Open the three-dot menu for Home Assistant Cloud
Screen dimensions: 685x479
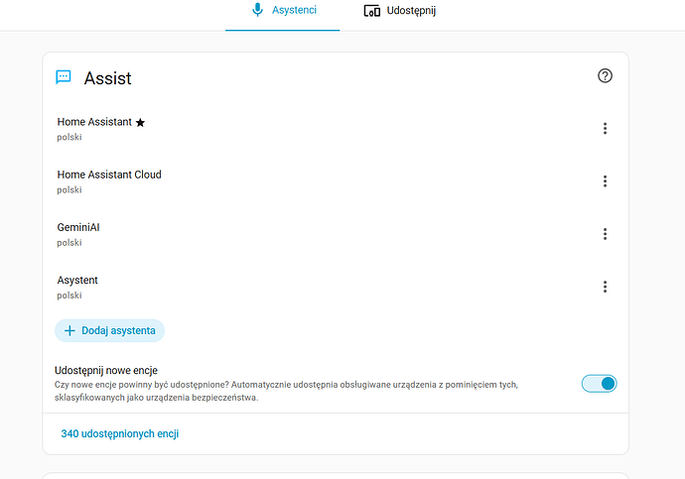pos(605,181)
